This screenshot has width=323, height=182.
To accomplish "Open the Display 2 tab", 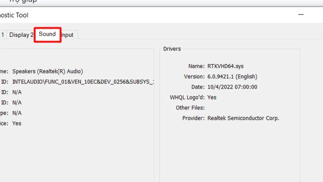I will point(21,35).
